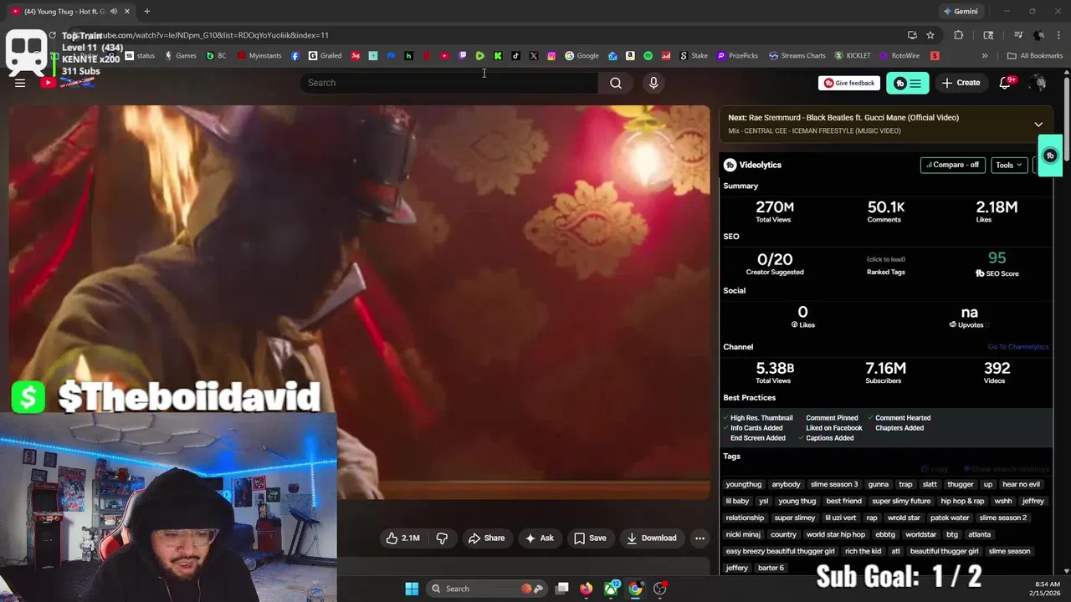Select the 'lil baby' tag
Image resolution: width=1071 pixels, height=602 pixels.
[737, 501]
